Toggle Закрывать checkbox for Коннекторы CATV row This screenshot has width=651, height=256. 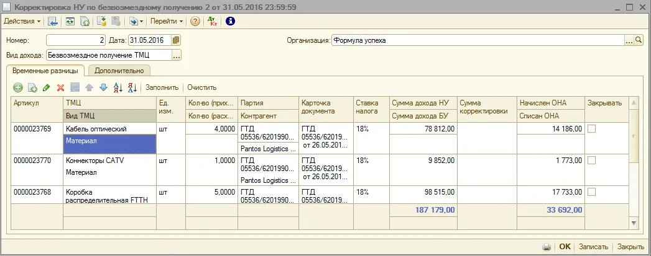click(592, 160)
